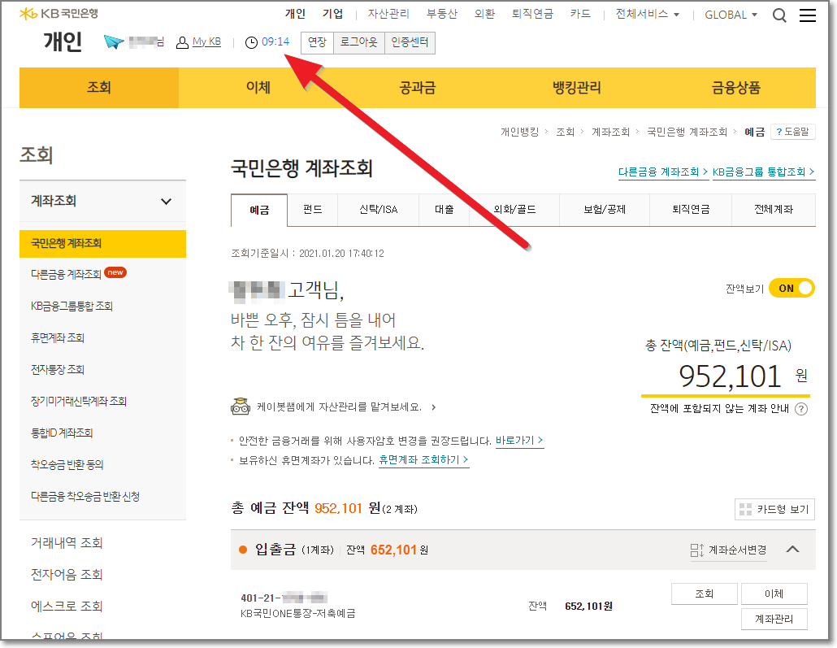The image size is (837, 648).
Task: Toggle 잔액보기 ON switch
Action: click(x=791, y=289)
